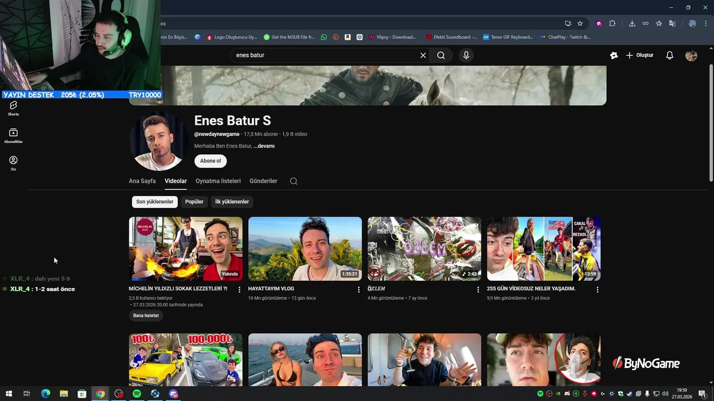
Task: Open the Oynatma listeleri tab
Action: [x=218, y=181]
